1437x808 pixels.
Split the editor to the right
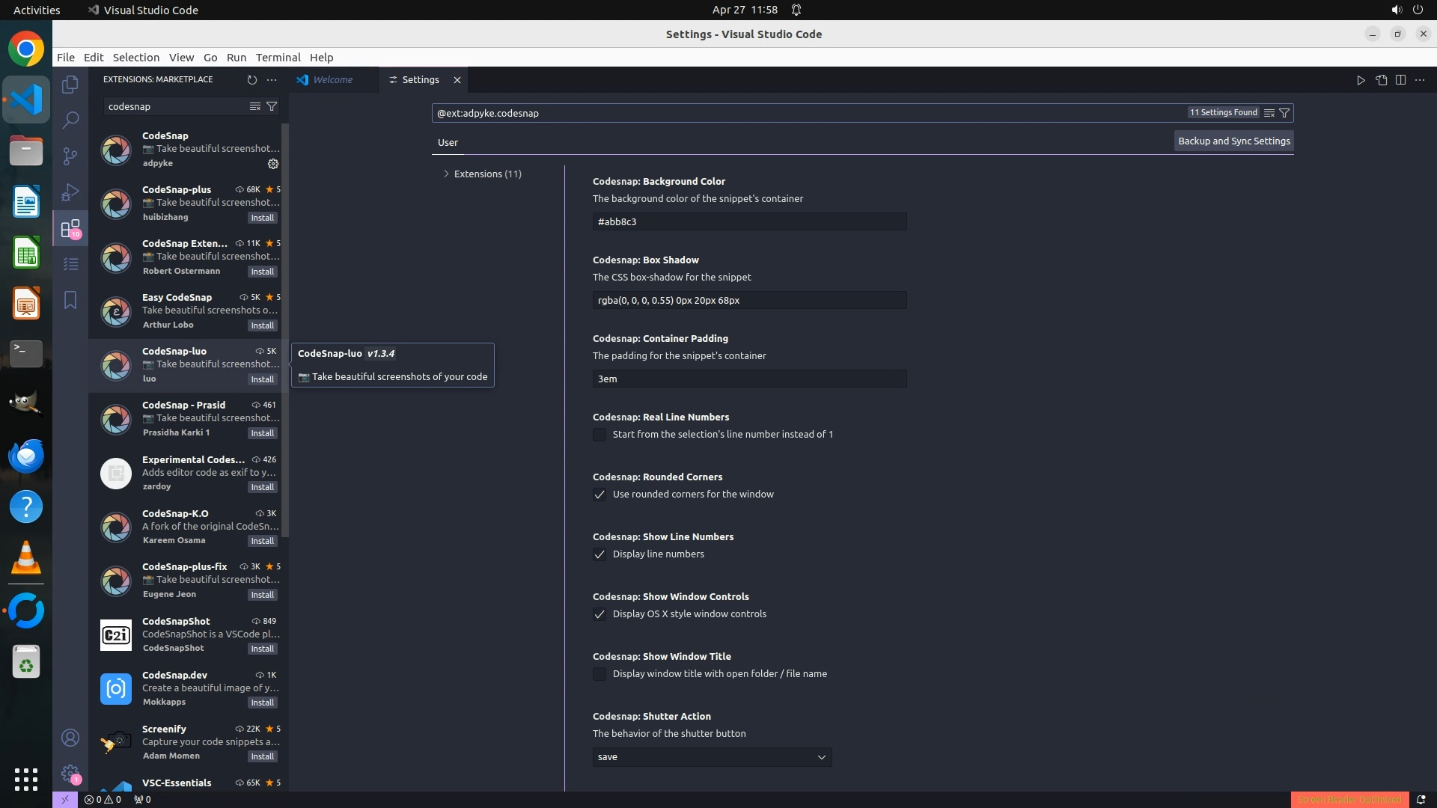tap(1400, 80)
